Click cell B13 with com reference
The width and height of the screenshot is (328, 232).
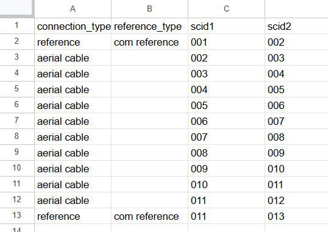(x=149, y=216)
